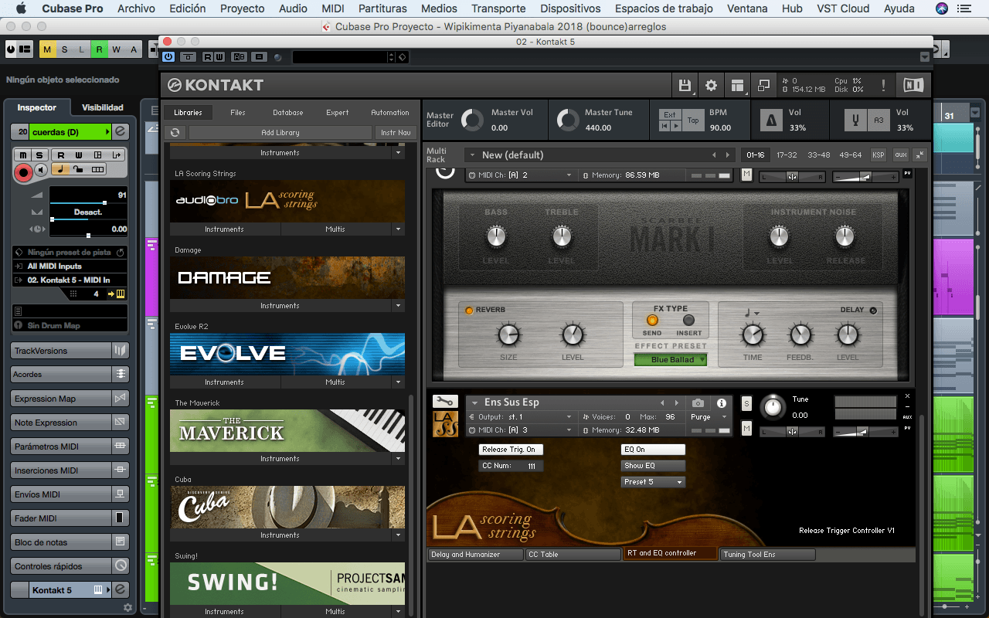Open the Preset 5 dropdown

point(653,482)
